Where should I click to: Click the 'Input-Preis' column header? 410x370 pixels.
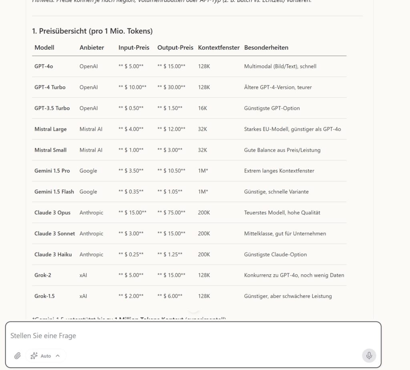tap(134, 47)
